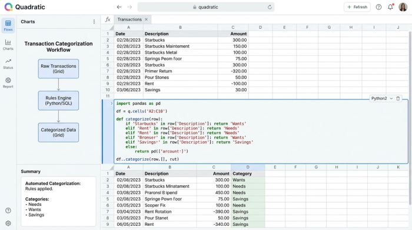Image resolution: width=412 pixels, height=230 pixels.
Task: Click the quadratic address bar
Action: (206, 7)
